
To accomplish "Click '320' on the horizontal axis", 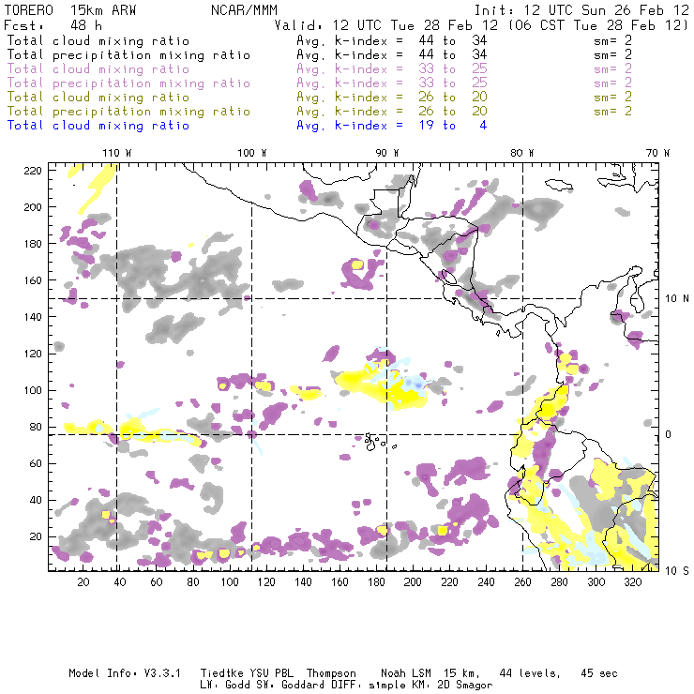I will point(632,582).
